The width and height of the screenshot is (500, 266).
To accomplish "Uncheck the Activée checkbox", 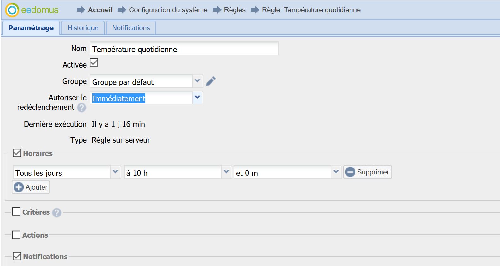I will tap(94, 63).
